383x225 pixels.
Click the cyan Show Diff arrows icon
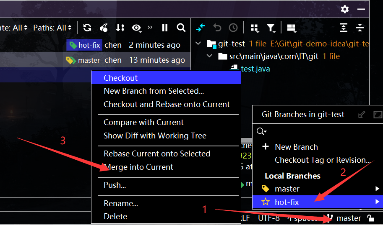point(200,28)
